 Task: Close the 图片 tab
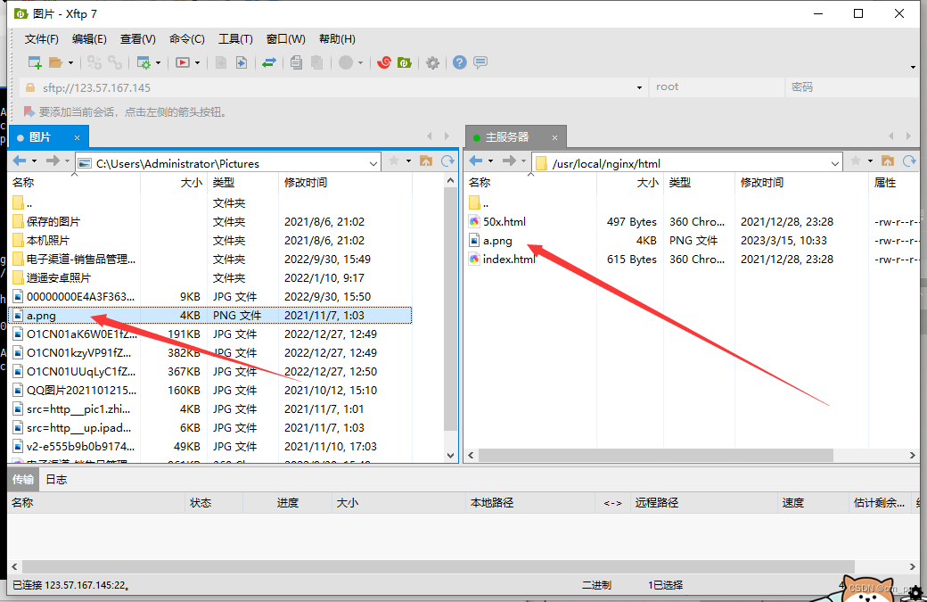click(77, 137)
